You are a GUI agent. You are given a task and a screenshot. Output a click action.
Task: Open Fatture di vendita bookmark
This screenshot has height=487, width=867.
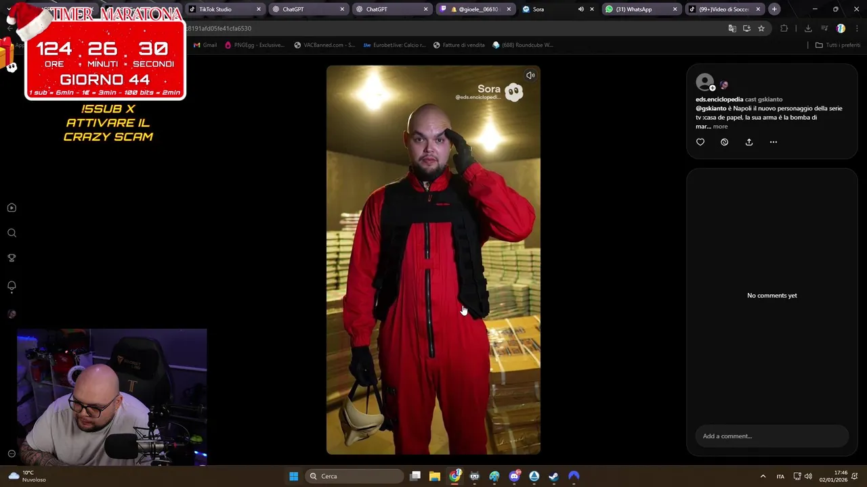[x=459, y=45]
